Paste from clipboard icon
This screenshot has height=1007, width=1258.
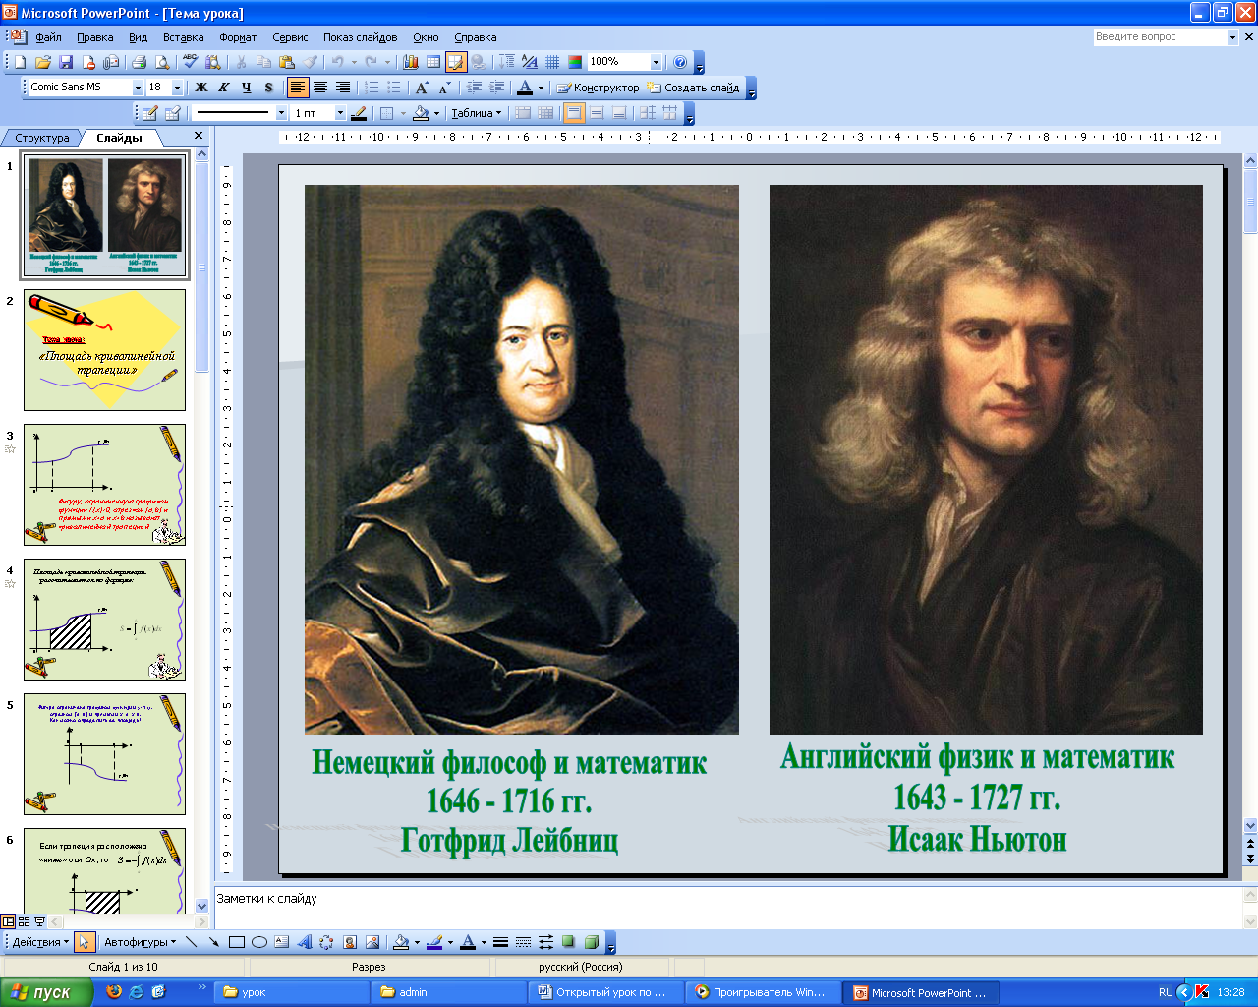tap(286, 62)
